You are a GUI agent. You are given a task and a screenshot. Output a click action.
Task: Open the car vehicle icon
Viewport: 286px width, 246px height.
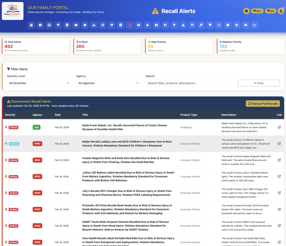(246, 25)
